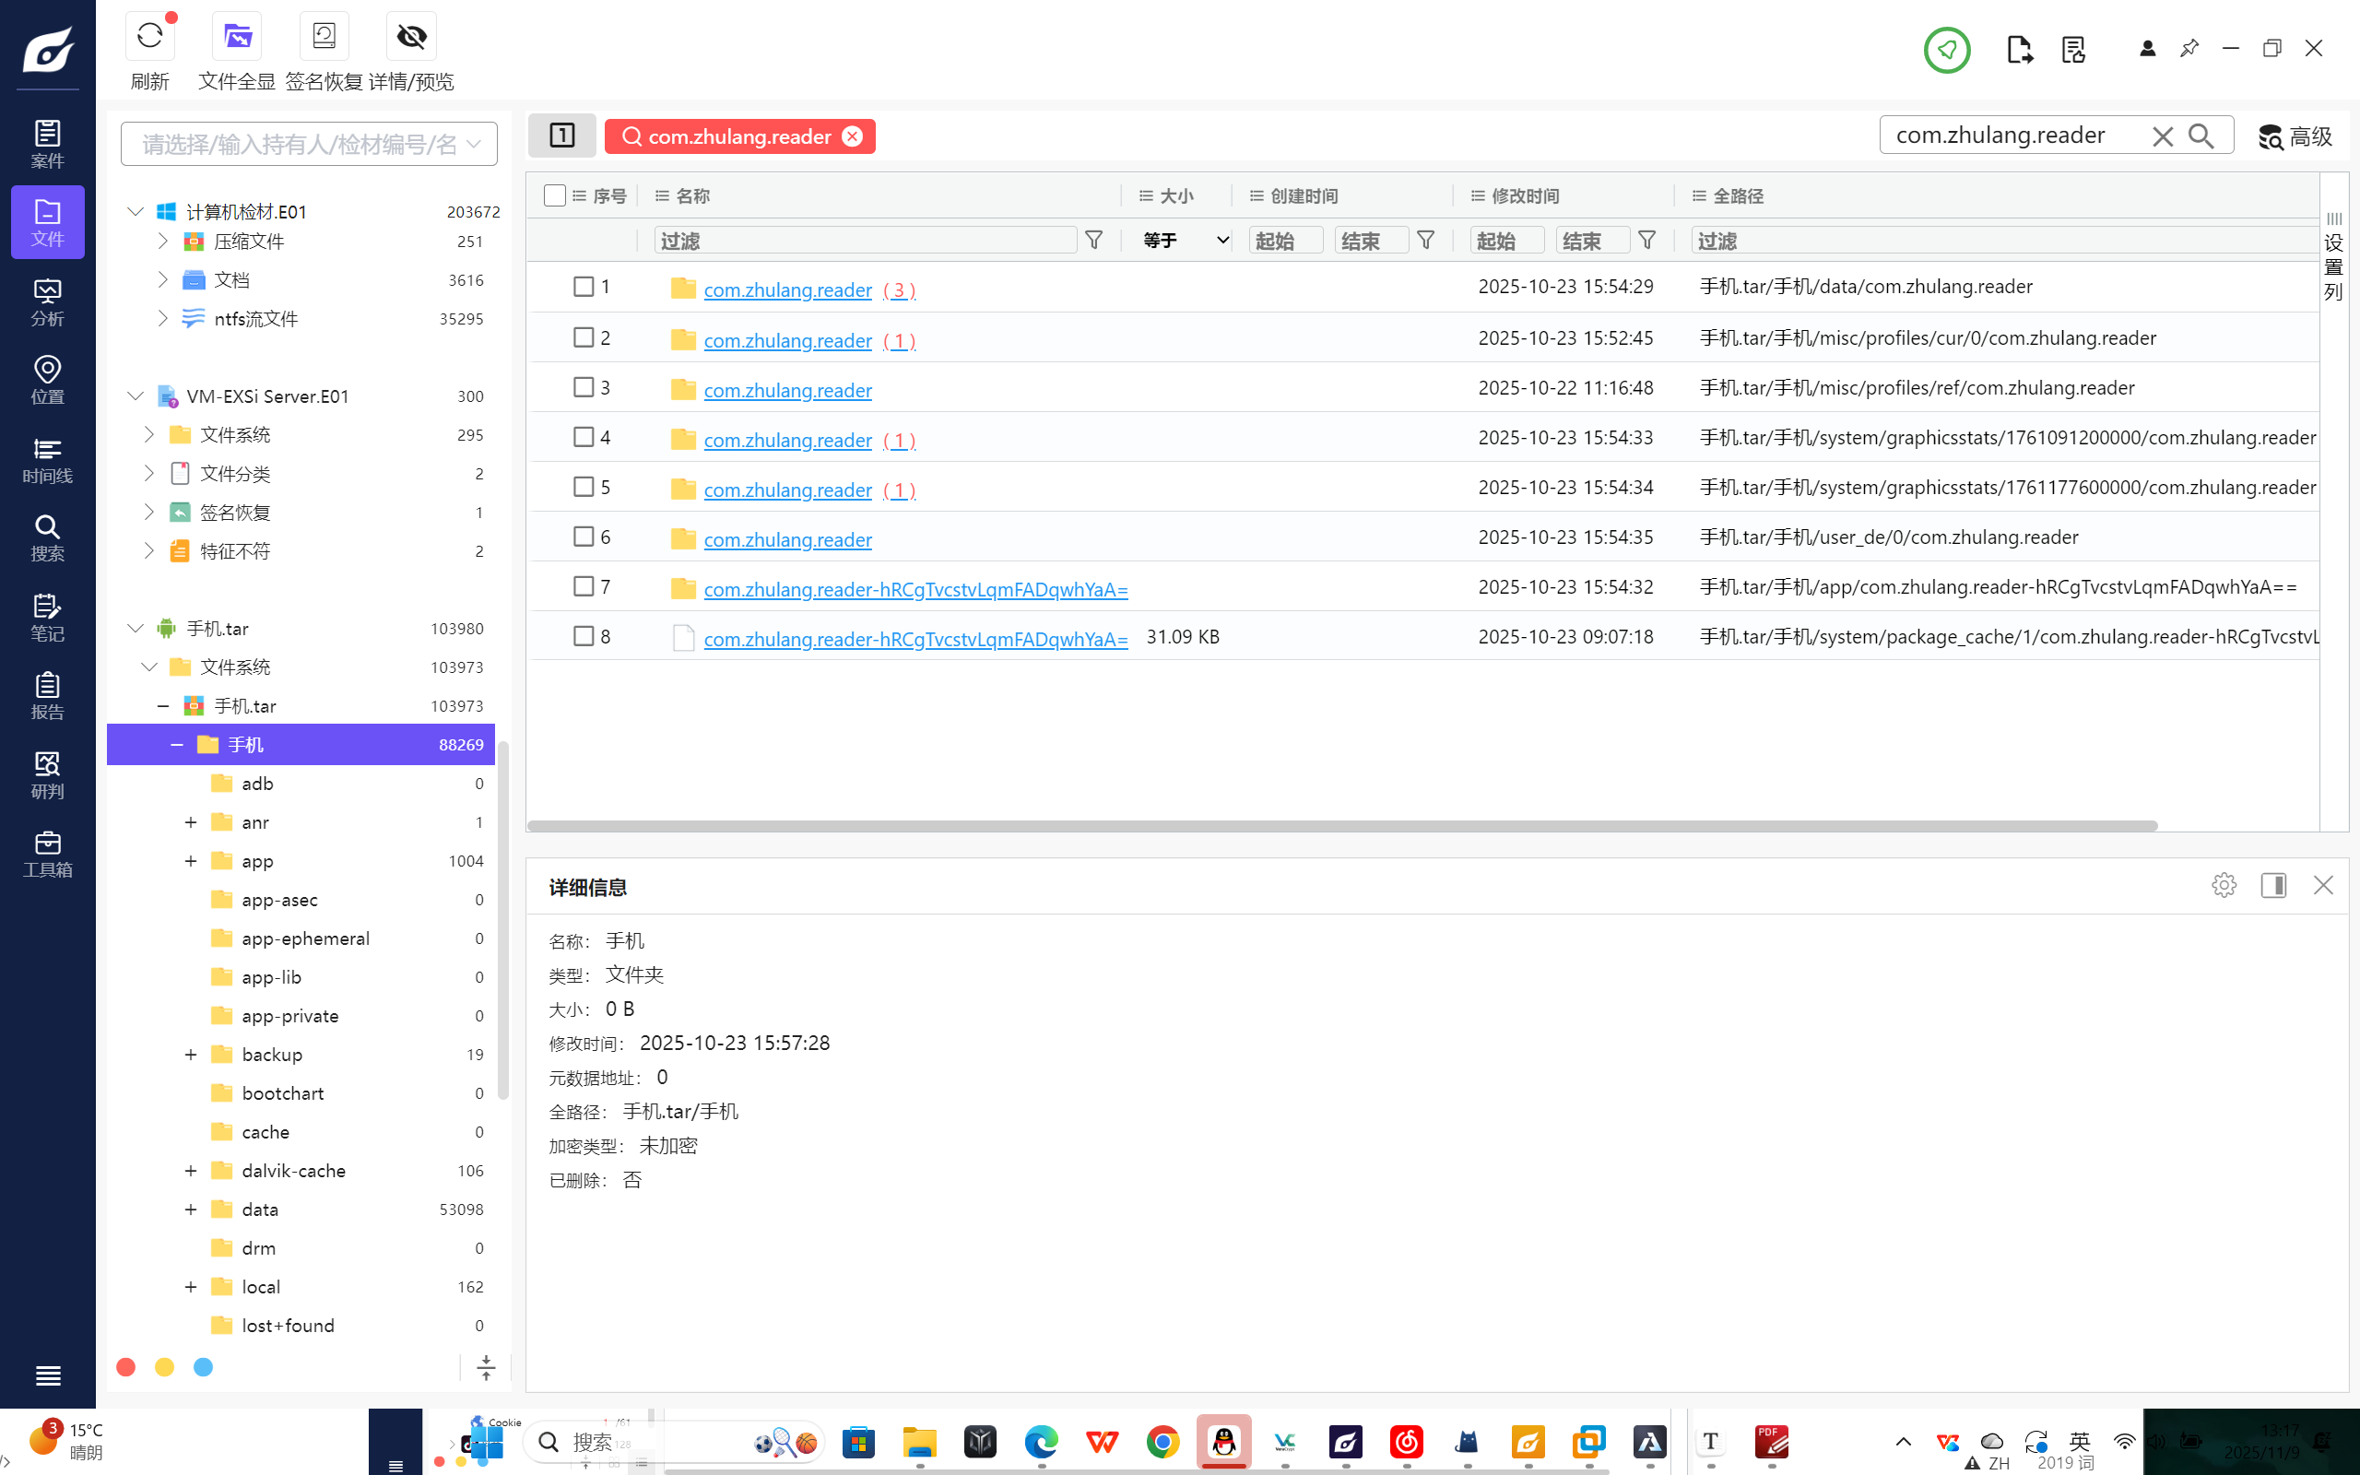Expand the 压缩文件 tree node
Image resolution: width=2360 pixels, height=1475 pixels.
[x=163, y=241]
